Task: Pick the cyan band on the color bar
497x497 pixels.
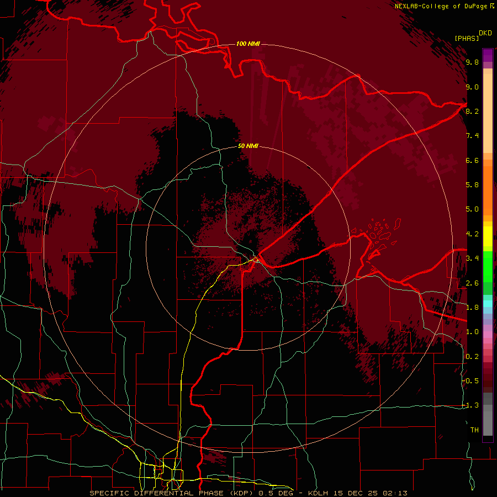Action: (488, 304)
